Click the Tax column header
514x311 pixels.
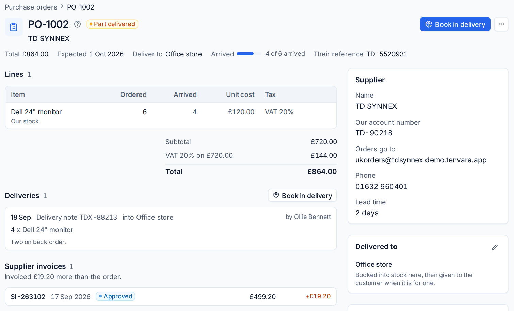tap(270, 94)
